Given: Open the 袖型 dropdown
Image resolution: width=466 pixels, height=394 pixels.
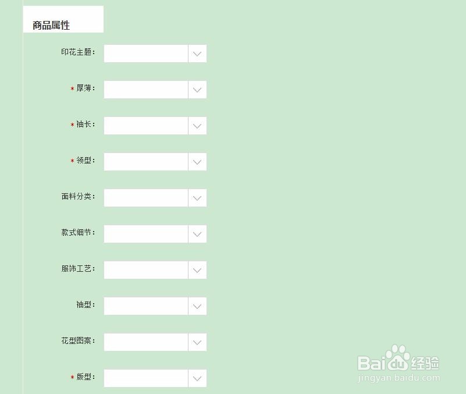Looking at the screenshot, I should click(x=197, y=306).
